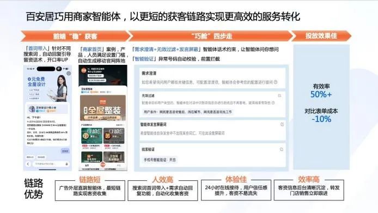Click the blue 首词带入 label

click(38, 48)
